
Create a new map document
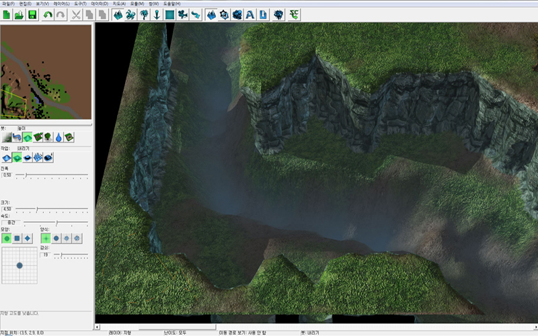(x=7, y=15)
